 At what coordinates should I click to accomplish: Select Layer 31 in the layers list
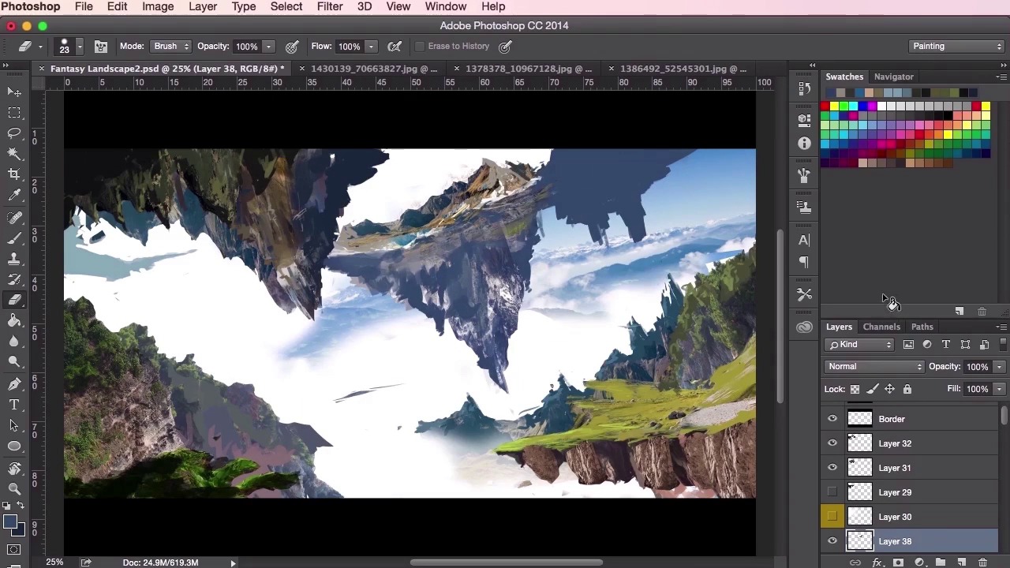[x=895, y=468]
